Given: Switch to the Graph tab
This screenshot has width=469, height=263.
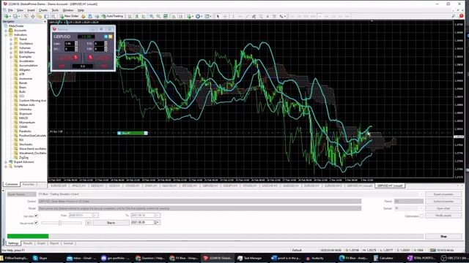Looking at the screenshot, I should click(41, 243).
